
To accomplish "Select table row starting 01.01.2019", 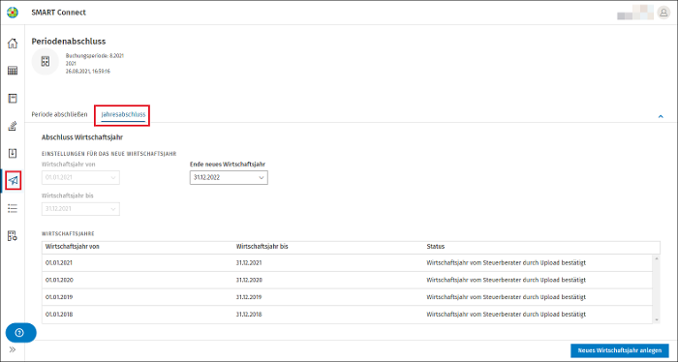I will [347, 297].
